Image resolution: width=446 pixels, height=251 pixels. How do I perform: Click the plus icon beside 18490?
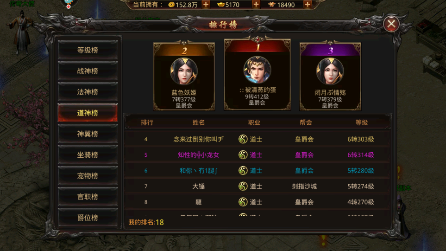pyautogui.click(x=307, y=5)
